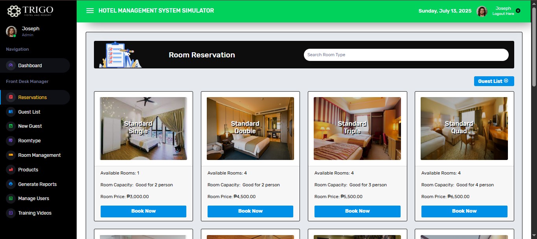Book the Standard Quad room
The width and height of the screenshot is (537, 239).
464,211
